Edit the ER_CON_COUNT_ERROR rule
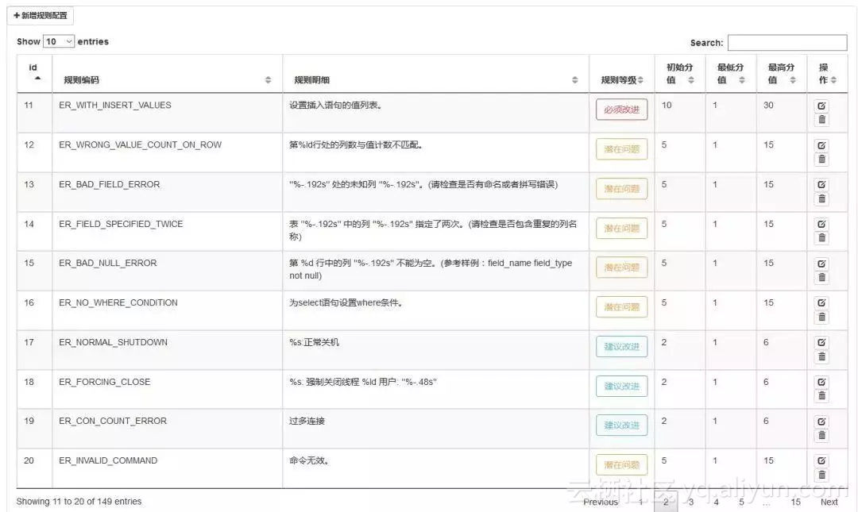The height and width of the screenshot is (512, 858). point(821,422)
